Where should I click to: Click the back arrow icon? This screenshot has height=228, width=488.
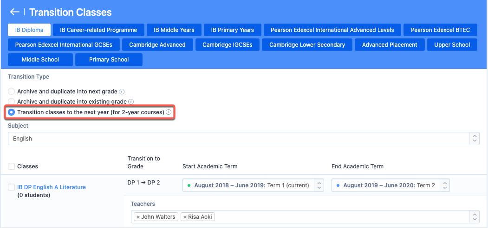[x=15, y=12]
